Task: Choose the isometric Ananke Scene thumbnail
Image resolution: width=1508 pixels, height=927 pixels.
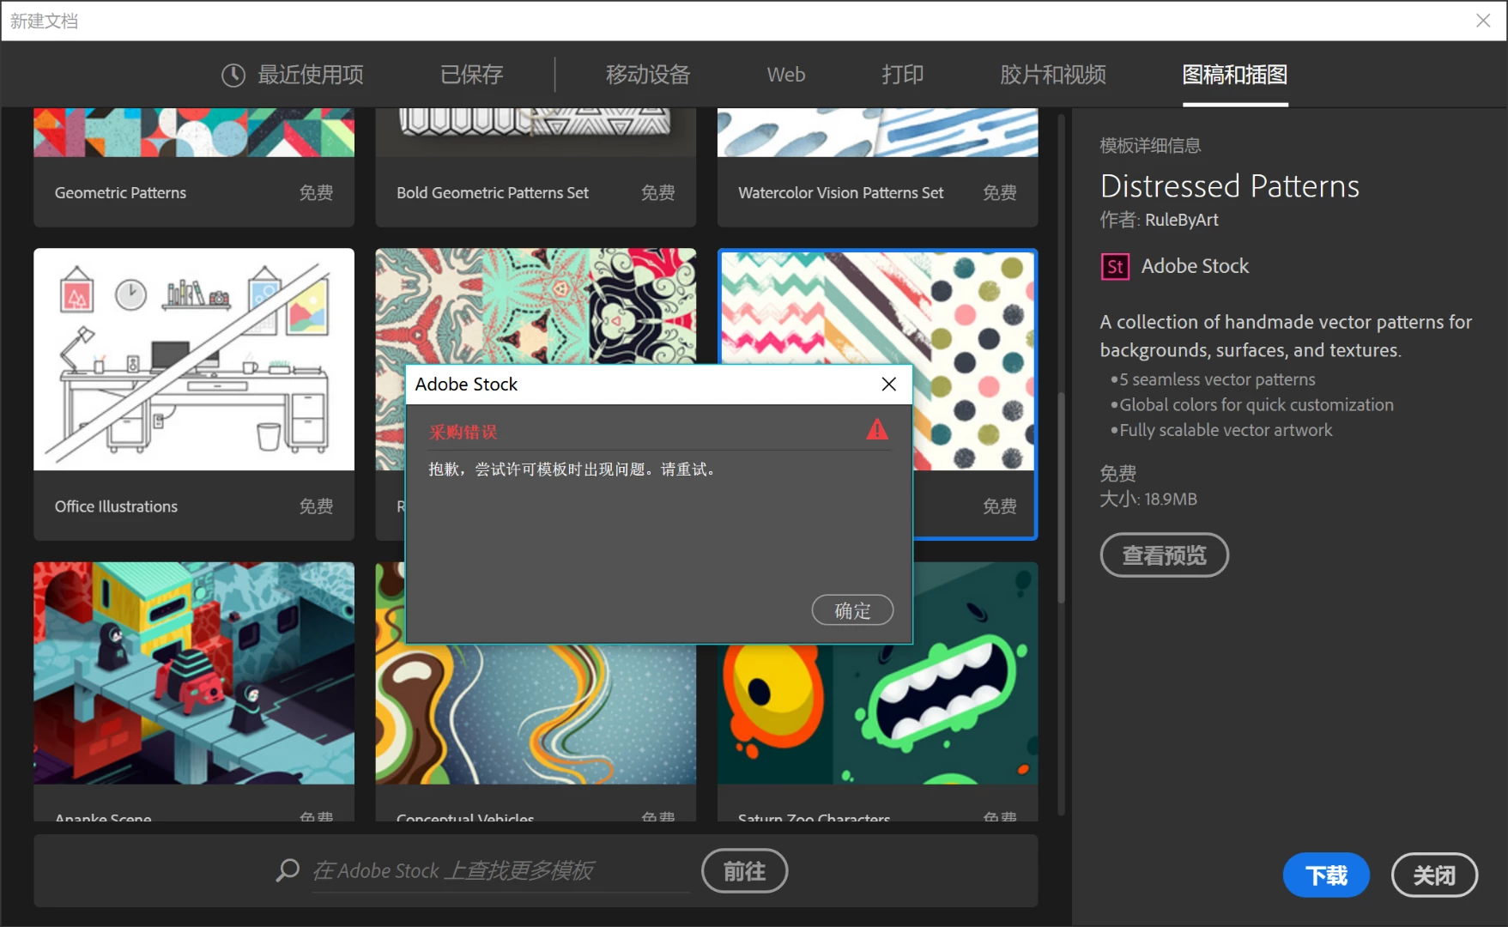Action: click(x=194, y=673)
